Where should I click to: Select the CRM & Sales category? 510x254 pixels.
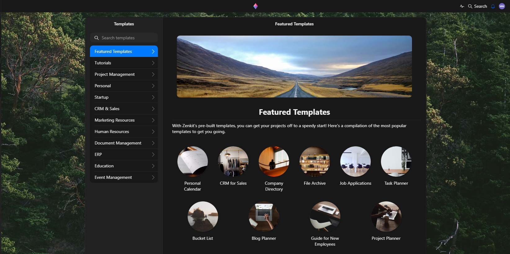pos(124,109)
